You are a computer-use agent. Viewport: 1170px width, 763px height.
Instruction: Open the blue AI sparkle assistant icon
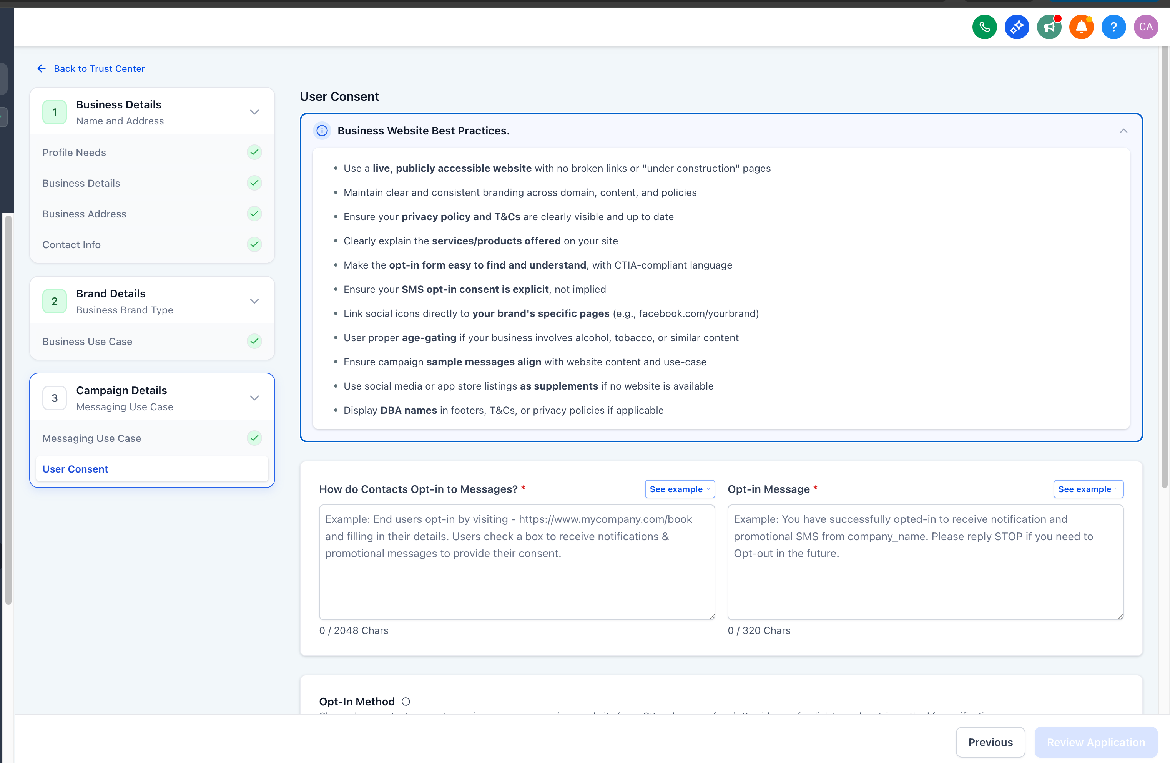tap(1017, 27)
